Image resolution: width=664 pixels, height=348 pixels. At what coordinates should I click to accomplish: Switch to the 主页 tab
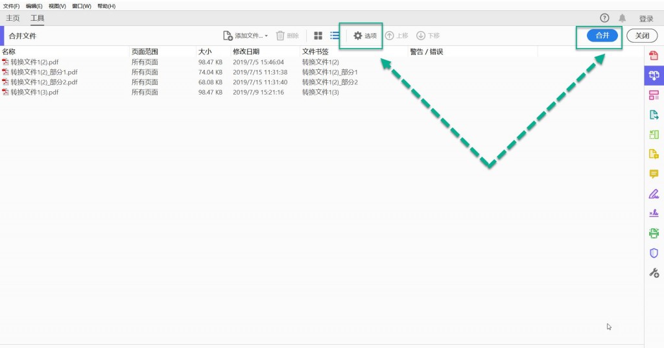point(13,18)
